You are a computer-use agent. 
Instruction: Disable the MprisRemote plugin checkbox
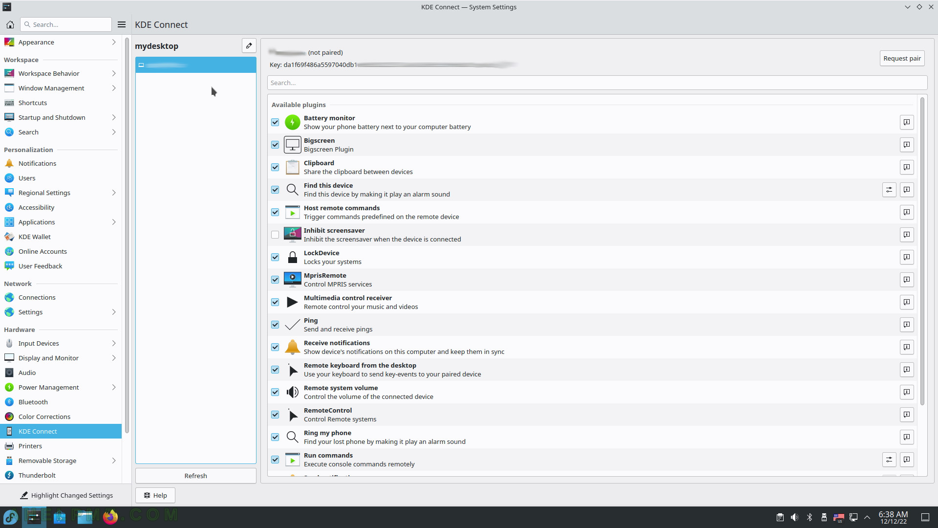(275, 280)
